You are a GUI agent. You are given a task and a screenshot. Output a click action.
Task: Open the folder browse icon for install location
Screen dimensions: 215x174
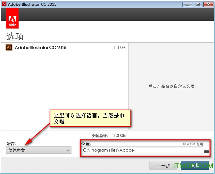point(206,151)
